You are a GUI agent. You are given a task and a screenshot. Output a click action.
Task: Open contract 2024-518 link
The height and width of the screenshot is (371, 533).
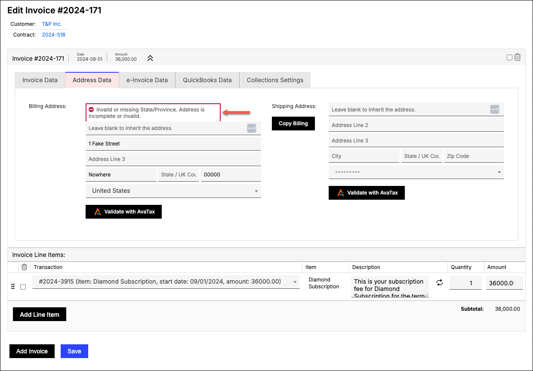click(53, 35)
